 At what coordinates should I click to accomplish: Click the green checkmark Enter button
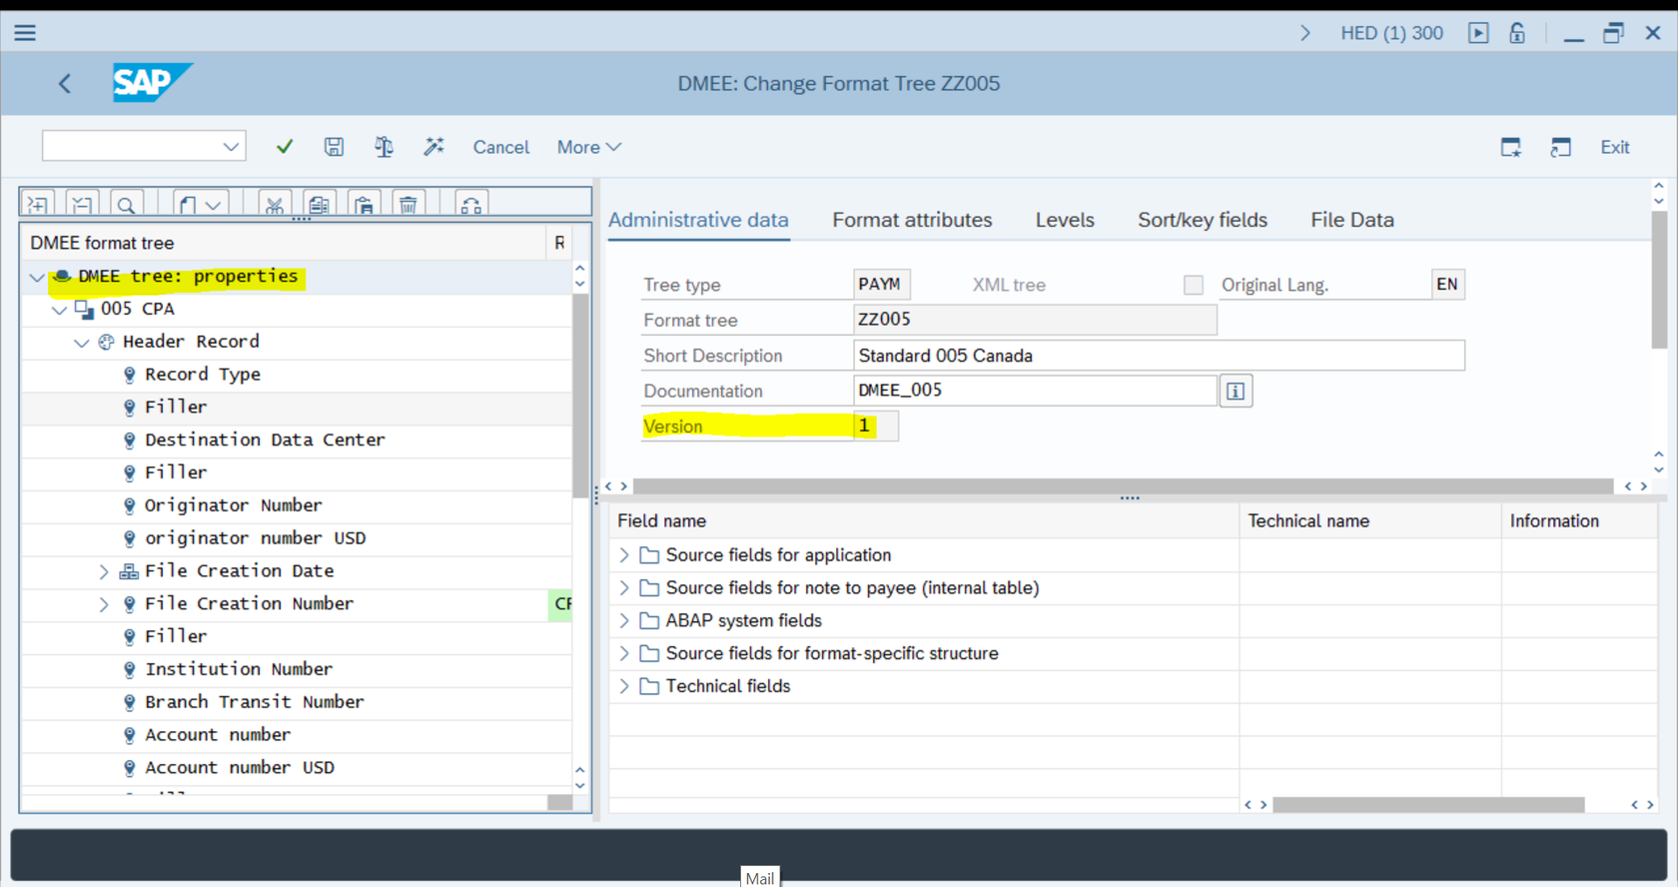285,147
